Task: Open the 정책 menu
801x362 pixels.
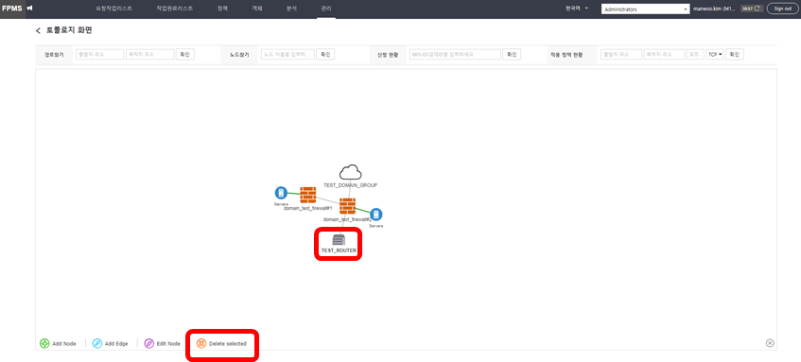Action: (222, 9)
